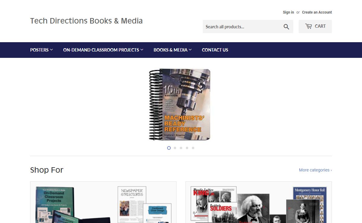Viewport: 362px width, 223px height.
Task: Focus the Search all products field
Action: coord(241,27)
